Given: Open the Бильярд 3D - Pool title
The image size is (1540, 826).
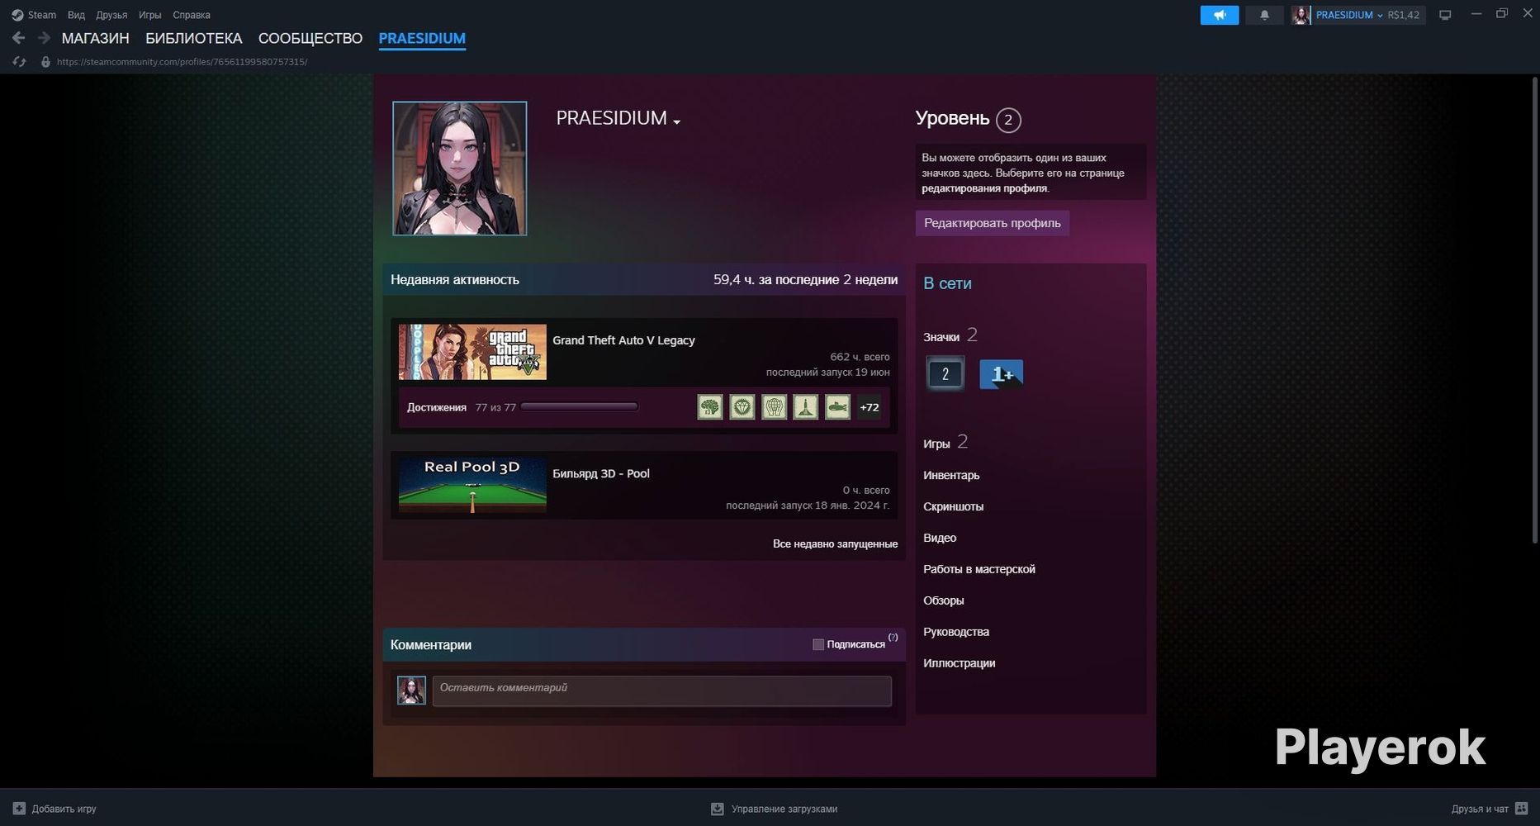Looking at the screenshot, I should tap(601, 473).
